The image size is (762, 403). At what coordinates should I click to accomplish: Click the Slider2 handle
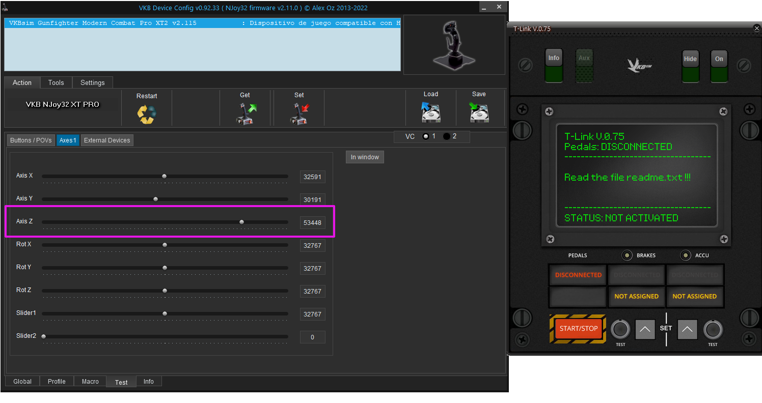43,336
